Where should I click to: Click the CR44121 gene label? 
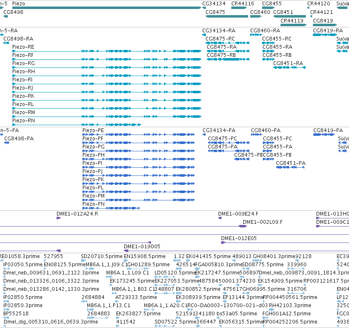322,12
